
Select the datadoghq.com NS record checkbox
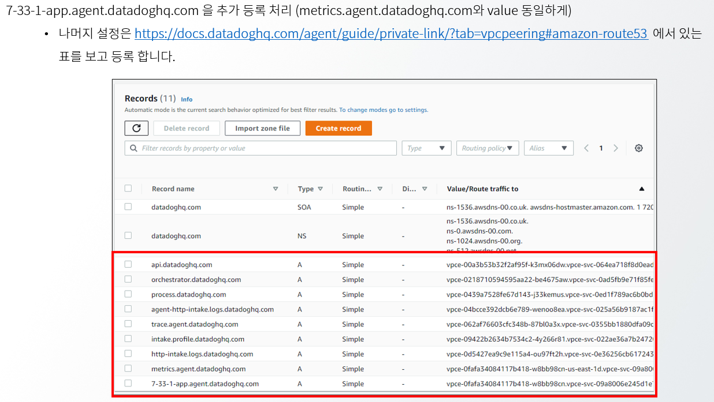pyautogui.click(x=128, y=235)
